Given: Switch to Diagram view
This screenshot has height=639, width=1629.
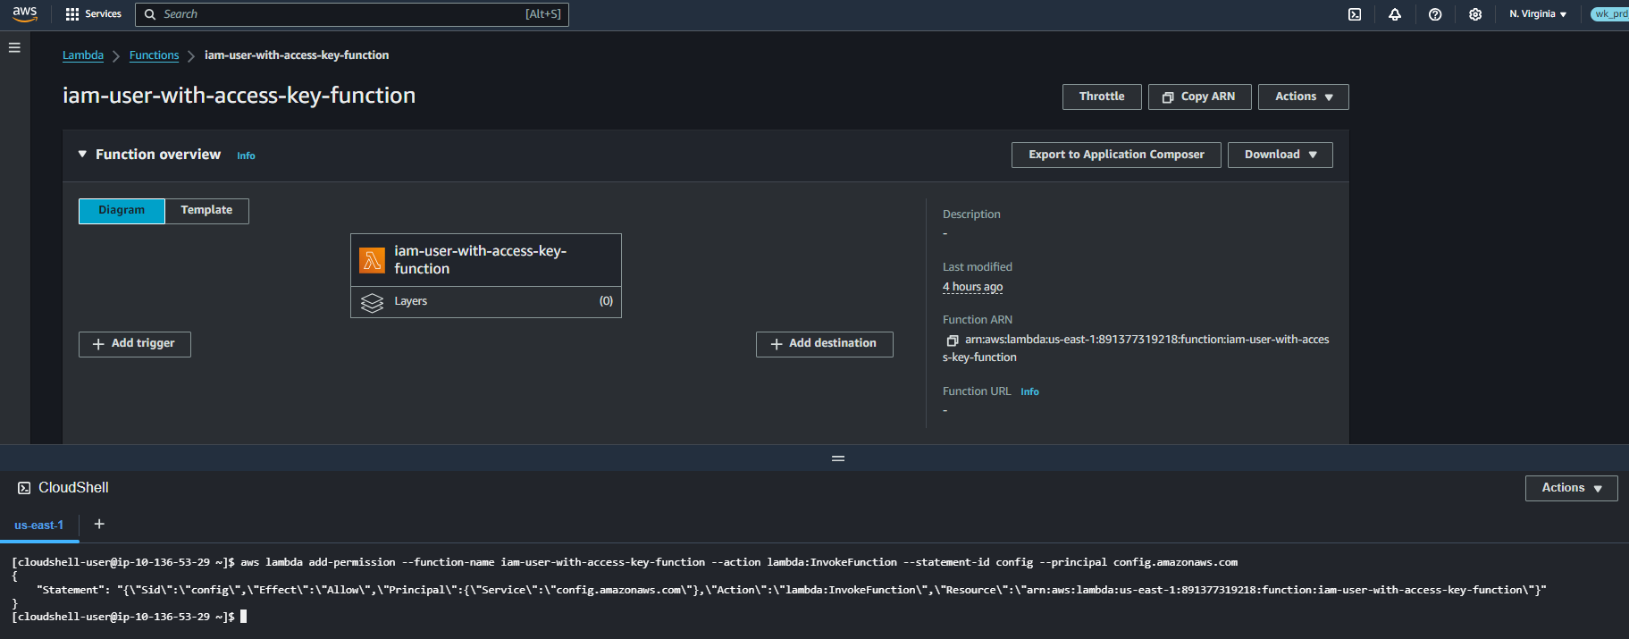Looking at the screenshot, I should pos(122,211).
